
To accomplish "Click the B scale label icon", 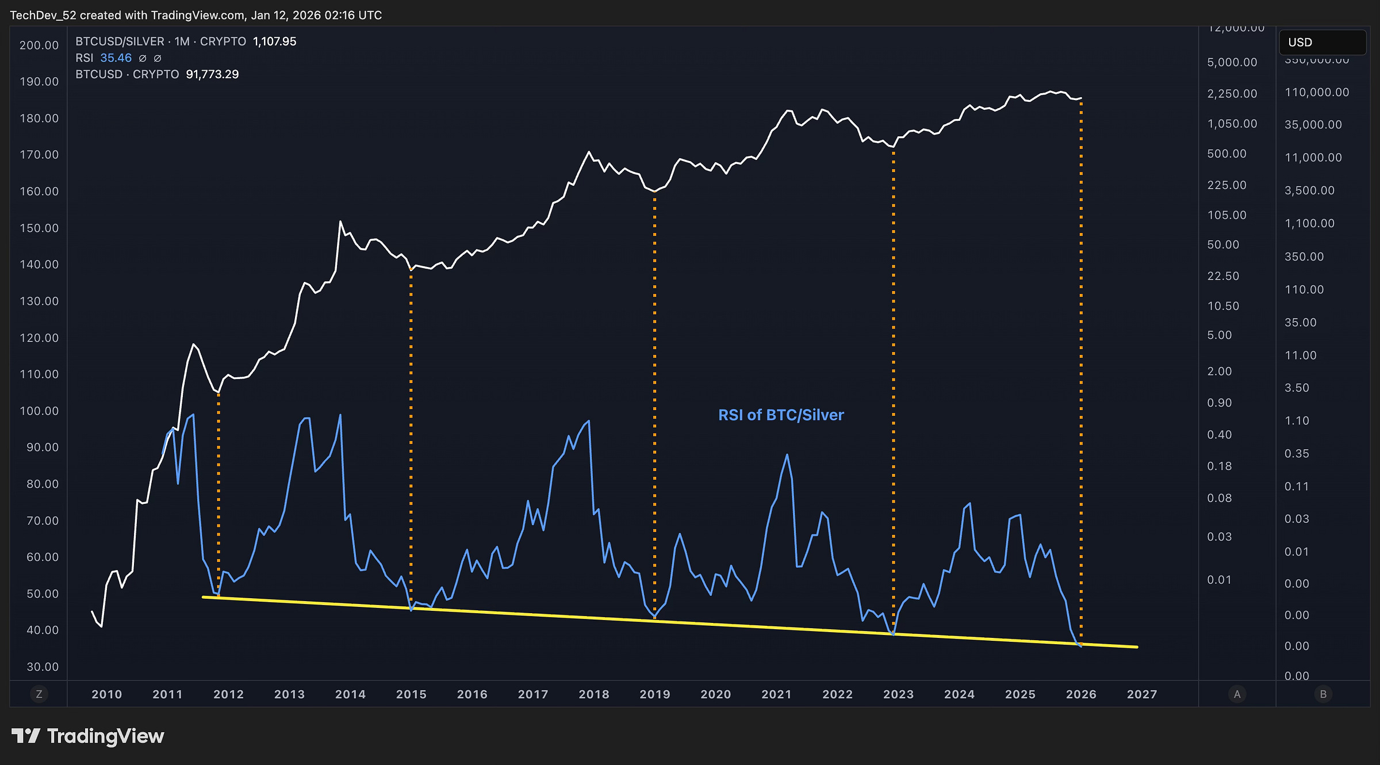I will coord(1323,694).
